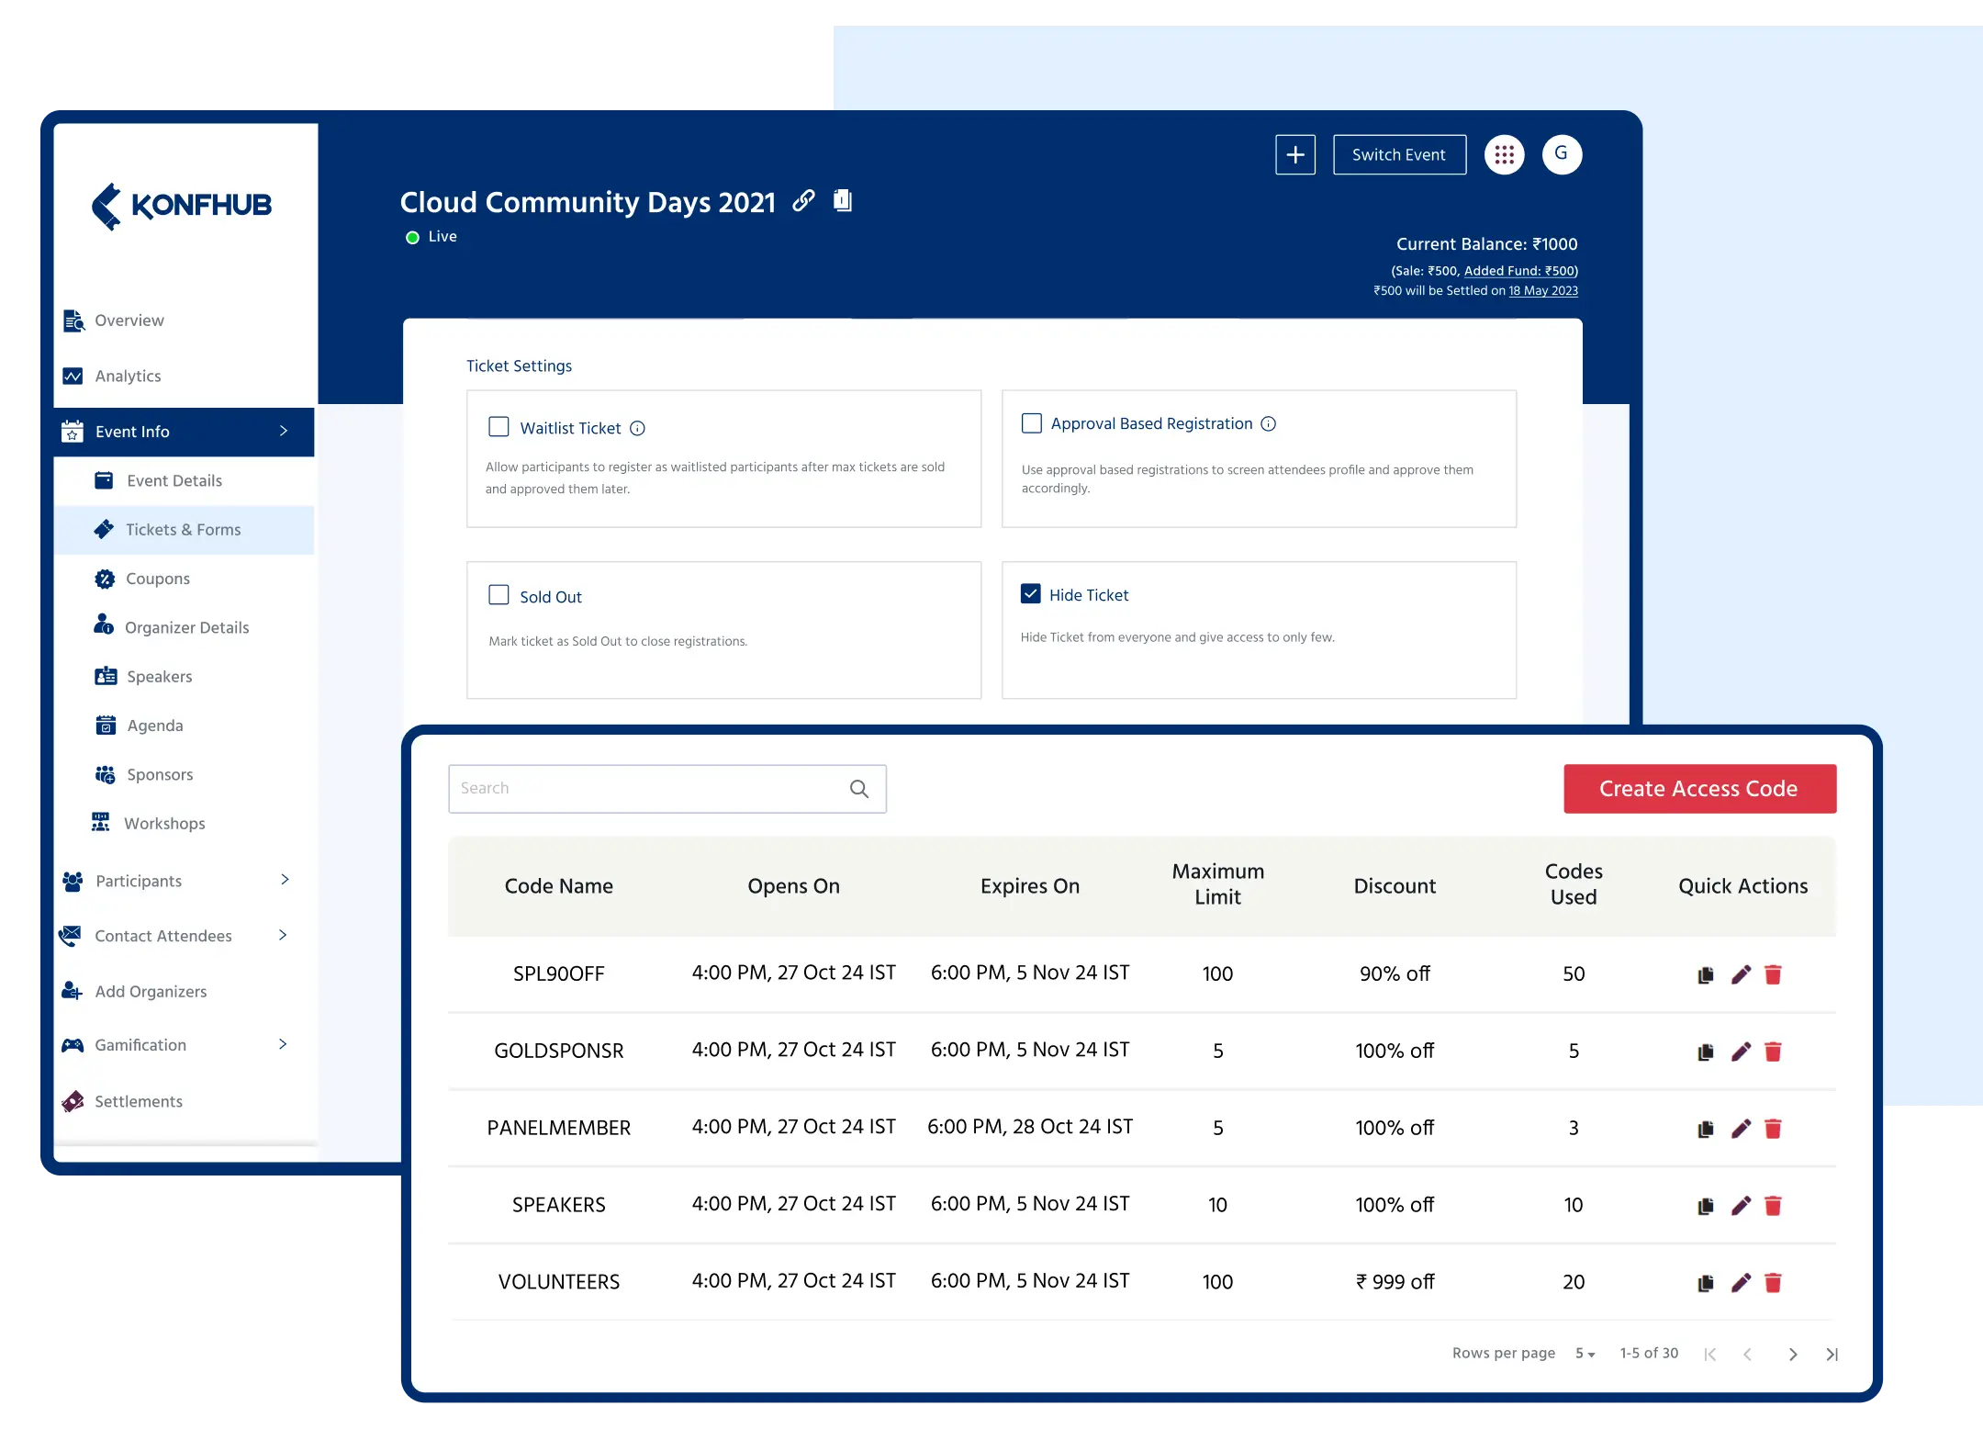Click the '₹ 999 off' discount value
The image size is (1983, 1440).
tap(1395, 1282)
